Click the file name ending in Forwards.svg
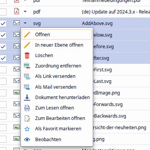 108,104
